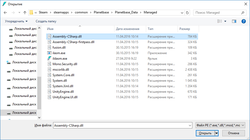
Task: Toggle the preview pane
Action: 234,21
